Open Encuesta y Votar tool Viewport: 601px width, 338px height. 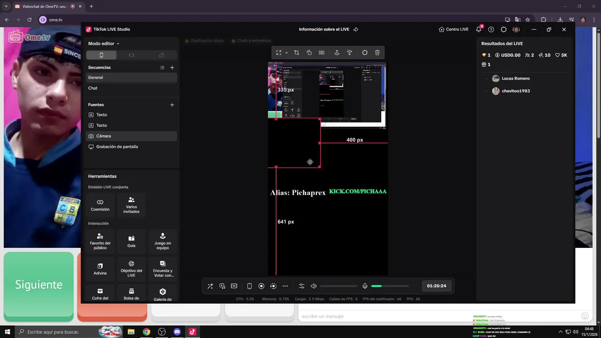[x=162, y=269]
